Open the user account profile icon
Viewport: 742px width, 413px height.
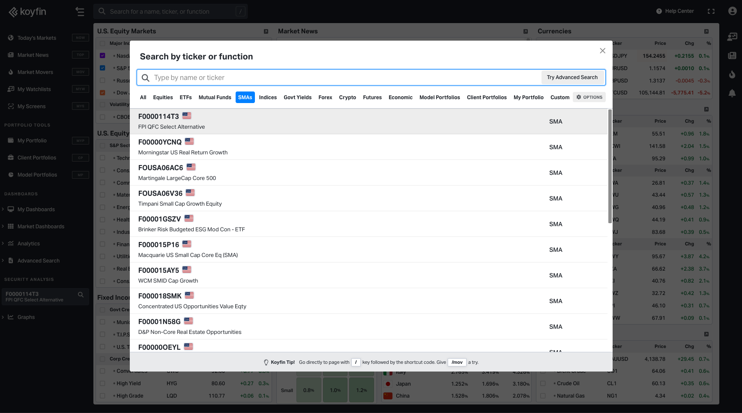732,11
